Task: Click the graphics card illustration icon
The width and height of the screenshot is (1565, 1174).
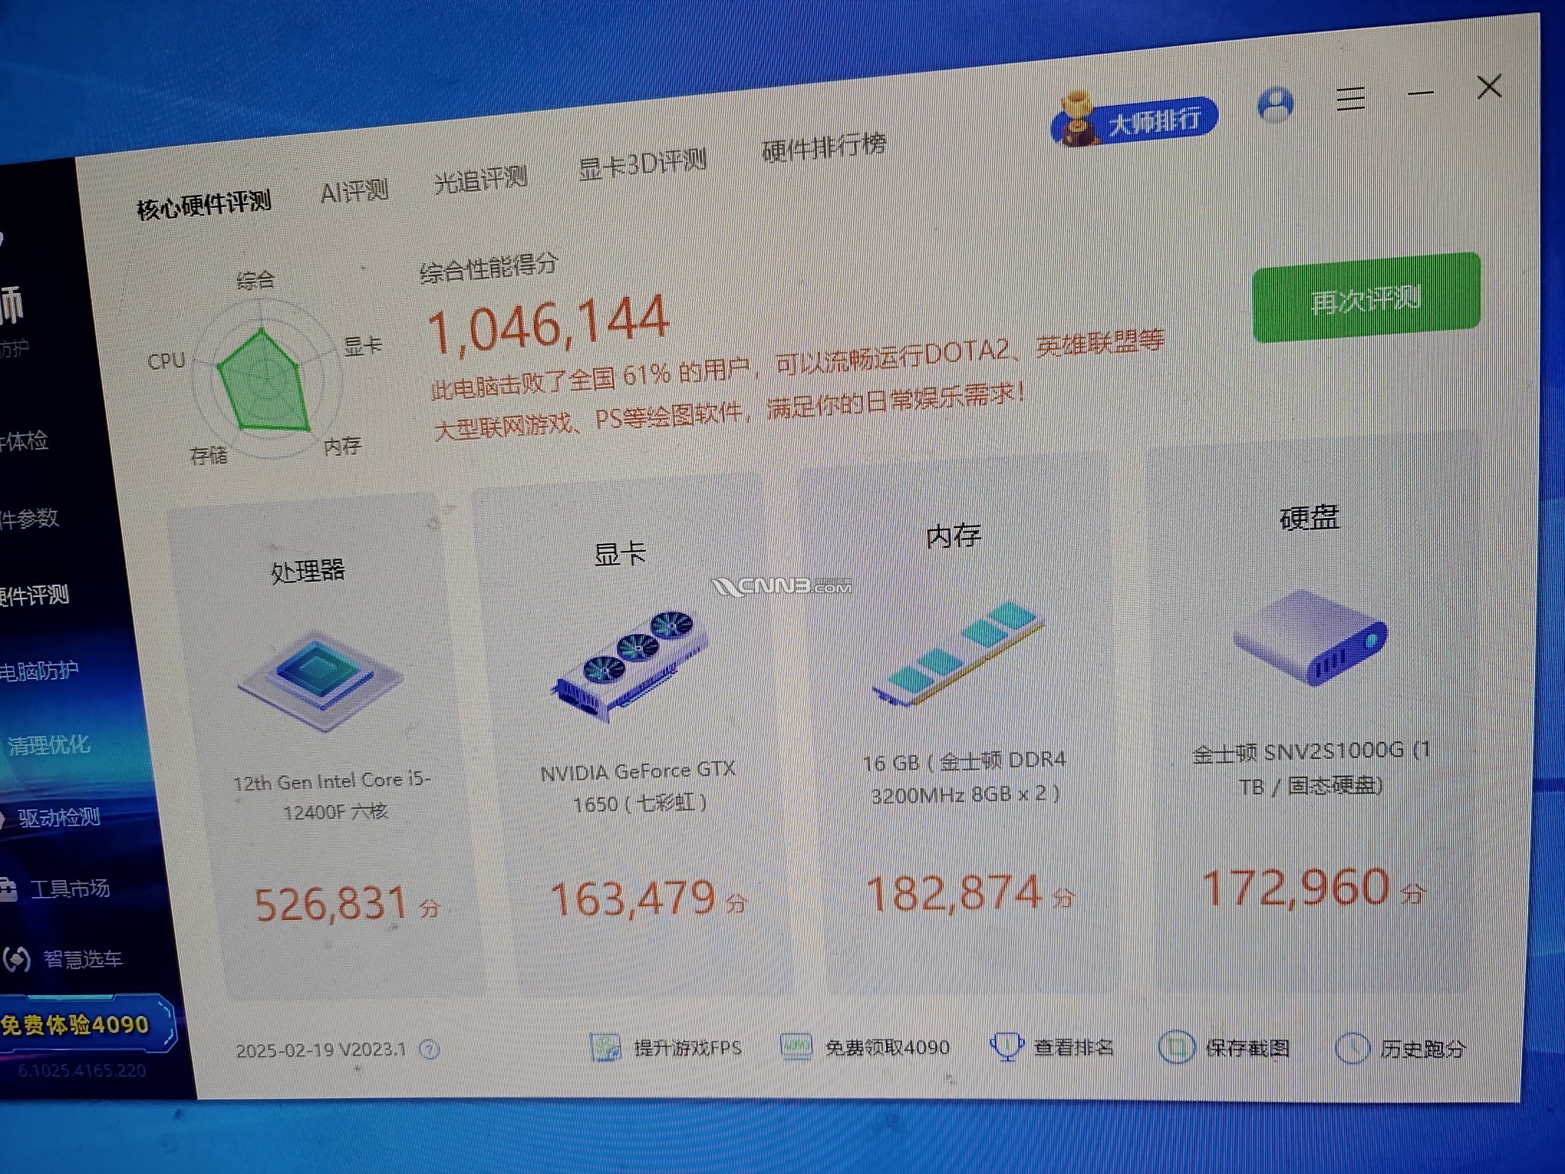Action: 631,664
